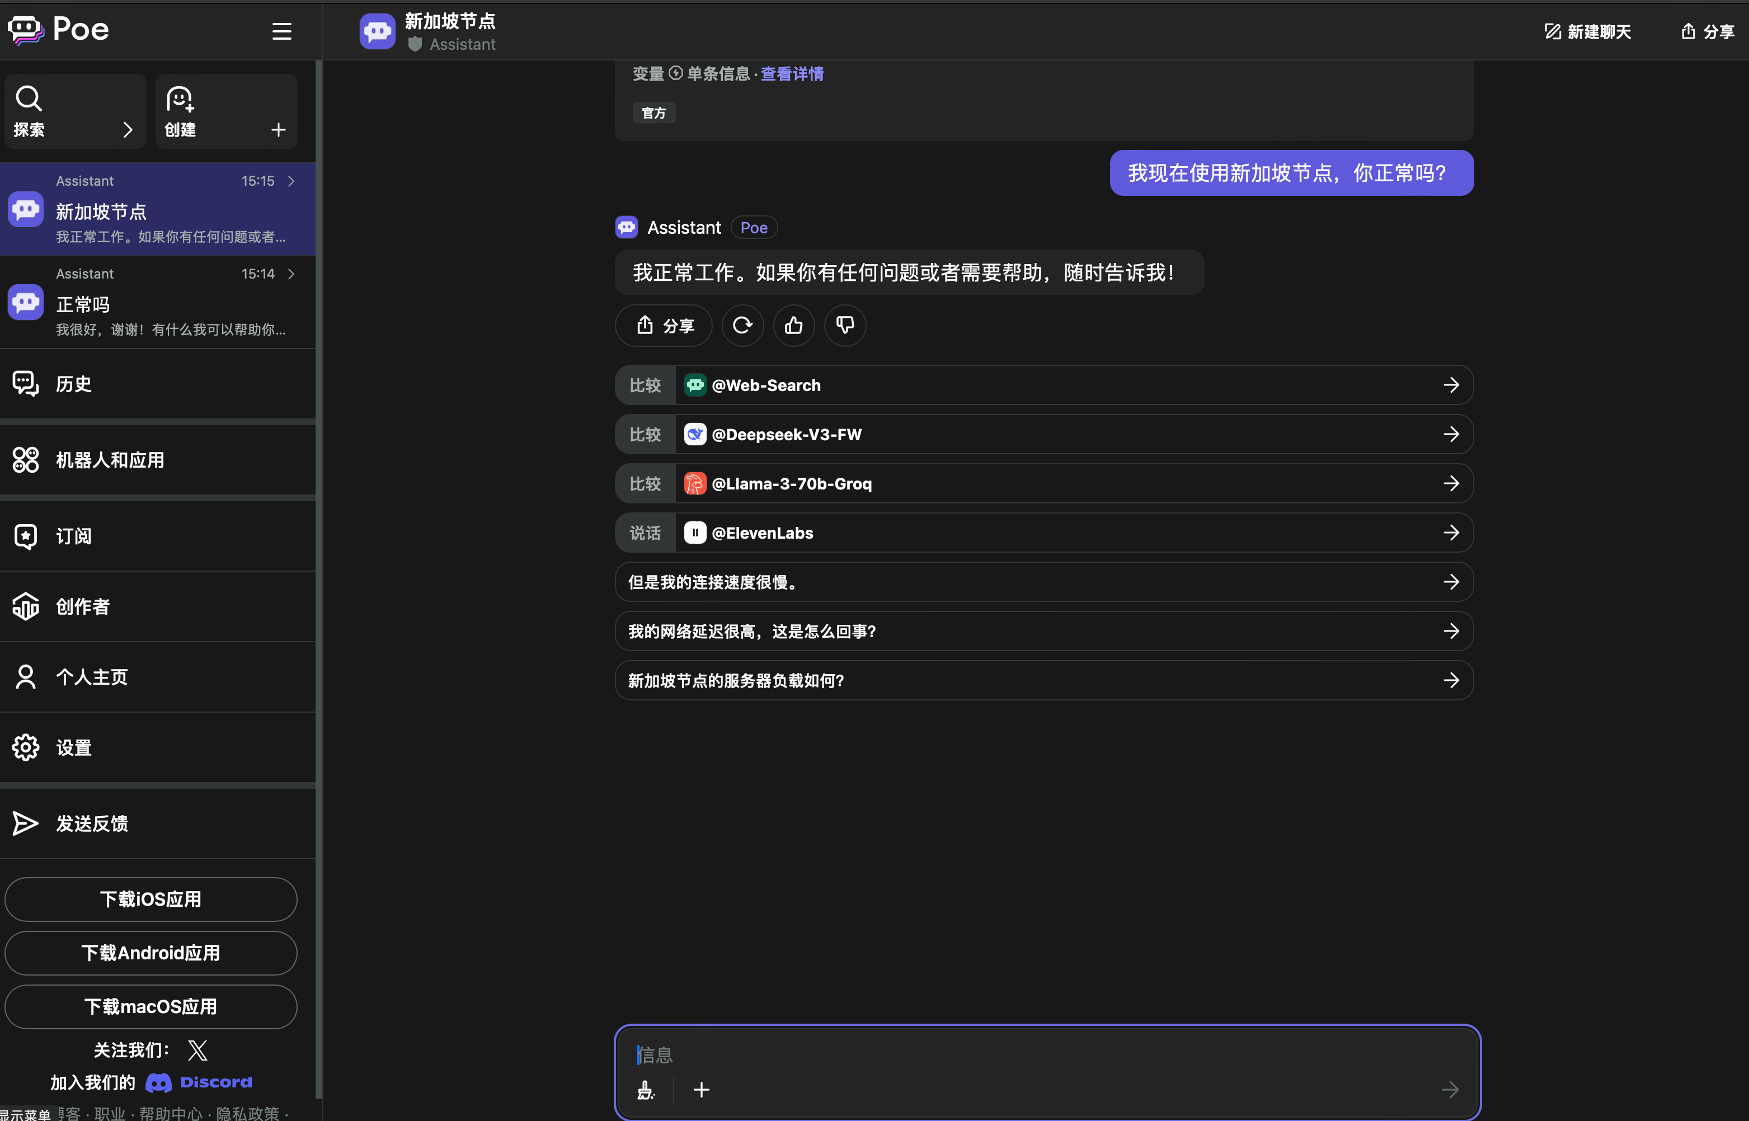This screenshot has height=1121, width=1749.
Task: Toggle the hamburger sidebar menu
Action: coord(282,31)
